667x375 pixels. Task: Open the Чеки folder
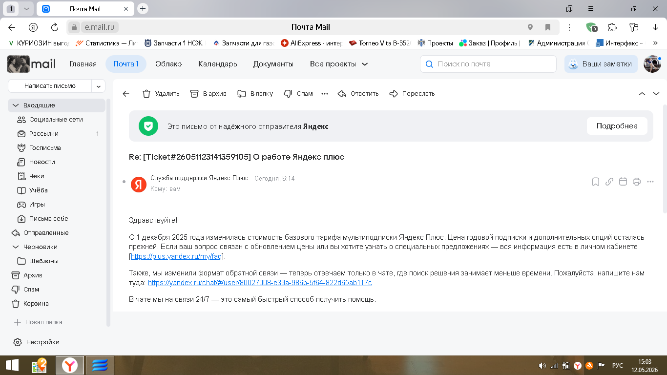tap(57, 176)
